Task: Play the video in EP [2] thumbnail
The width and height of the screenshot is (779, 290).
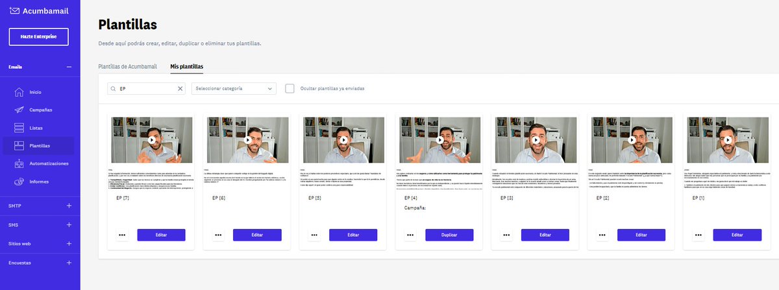Action: 632,139
